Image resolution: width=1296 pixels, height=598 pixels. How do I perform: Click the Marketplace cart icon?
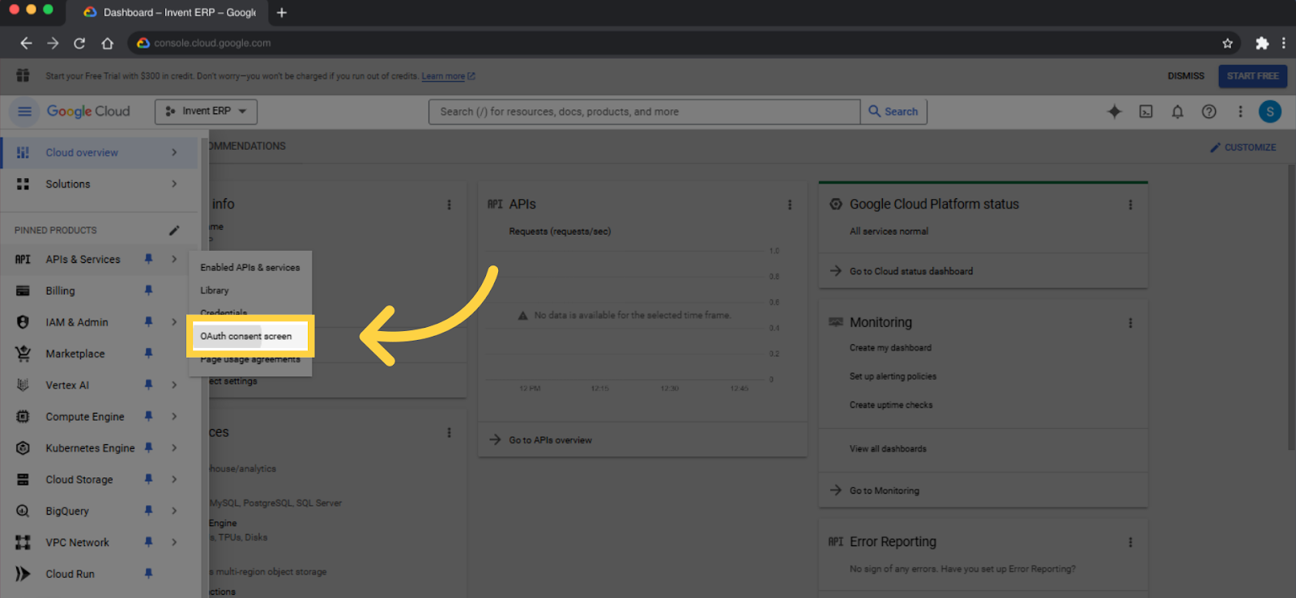pos(23,354)
